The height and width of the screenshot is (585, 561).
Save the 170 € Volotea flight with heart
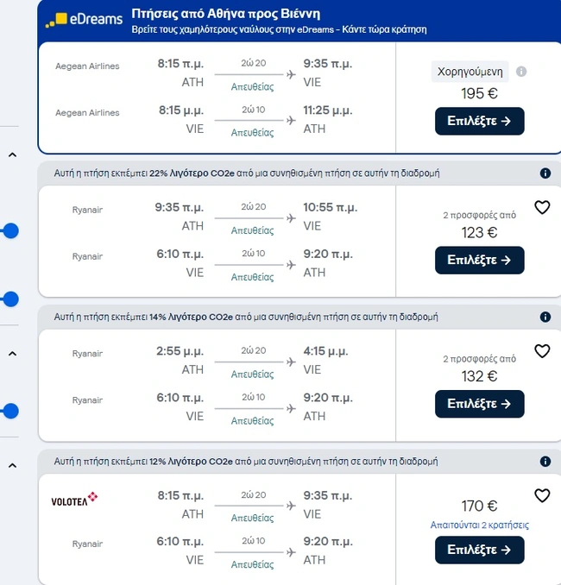(x=542, y=495)
